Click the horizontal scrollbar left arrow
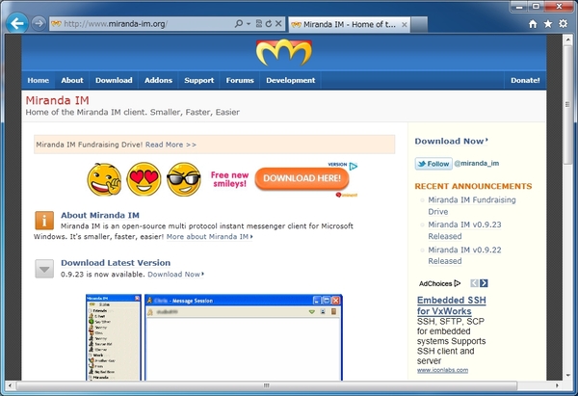Viewport: 578px width, 396px height. 10,385
